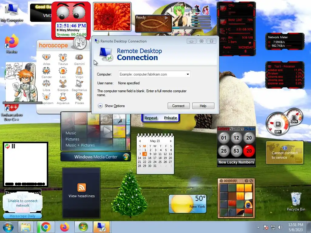The width and height of the screenshot is (311, 233).
Task: Select the Pisces sign in horoscope gadget
Action: pos(79,99)
